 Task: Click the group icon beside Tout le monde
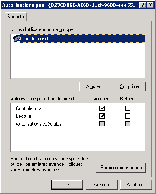[x=17, y=38]
